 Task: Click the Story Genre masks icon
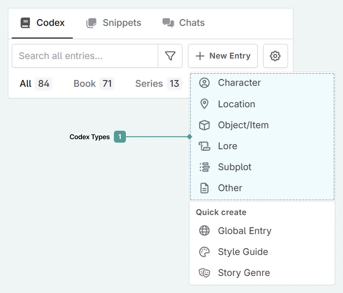tap(204, 273)
